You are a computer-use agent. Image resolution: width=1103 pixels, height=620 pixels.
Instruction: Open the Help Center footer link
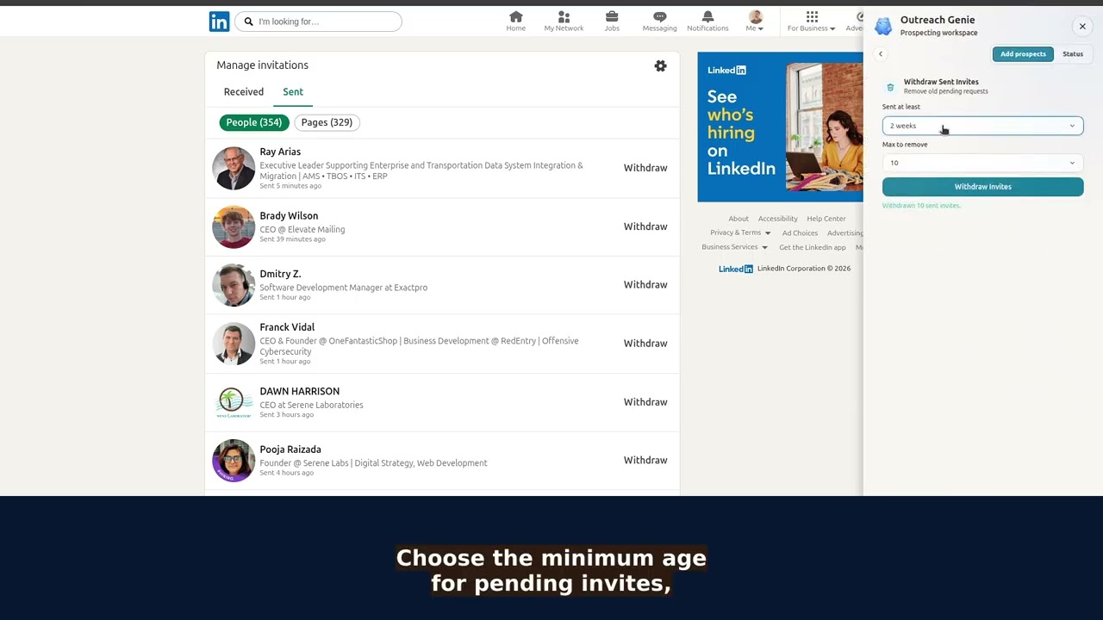pyautogui.click(x=826, y=219)
